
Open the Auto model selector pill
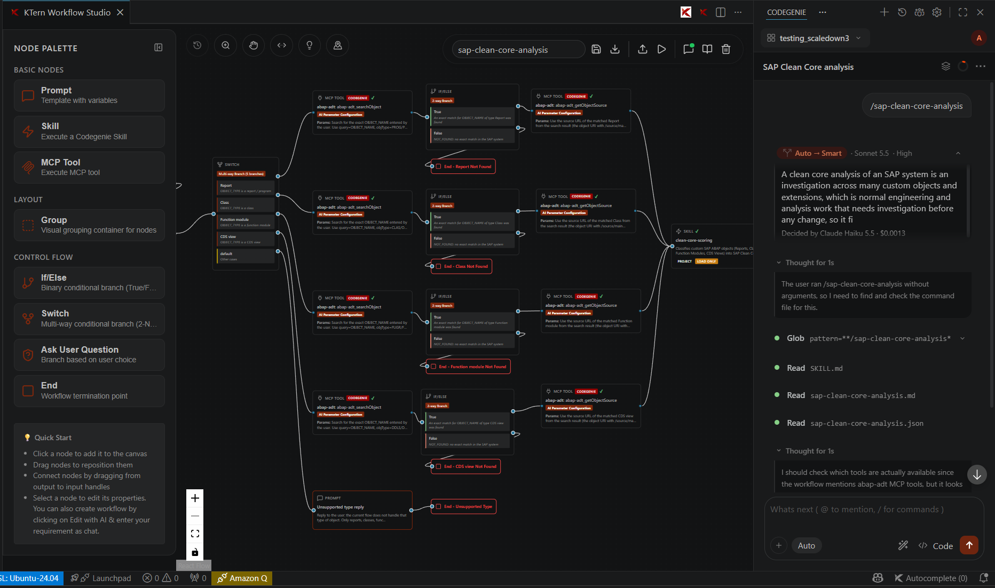[807, 545]
